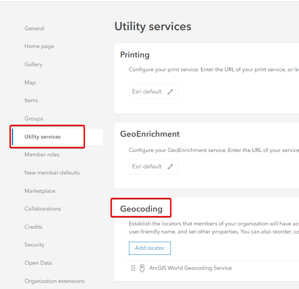Open Member roles settings
The width and height of the screenshot is (299, 289).
(x=42, y=154)
